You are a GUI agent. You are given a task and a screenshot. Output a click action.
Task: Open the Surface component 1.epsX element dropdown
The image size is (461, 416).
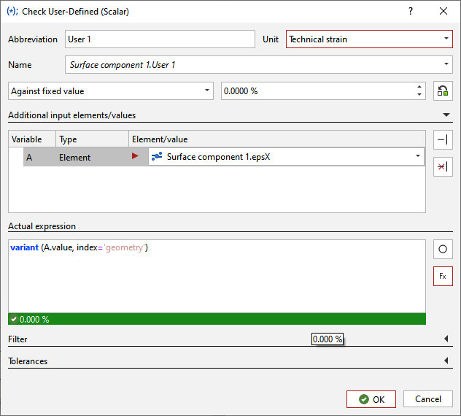(417, 157)
